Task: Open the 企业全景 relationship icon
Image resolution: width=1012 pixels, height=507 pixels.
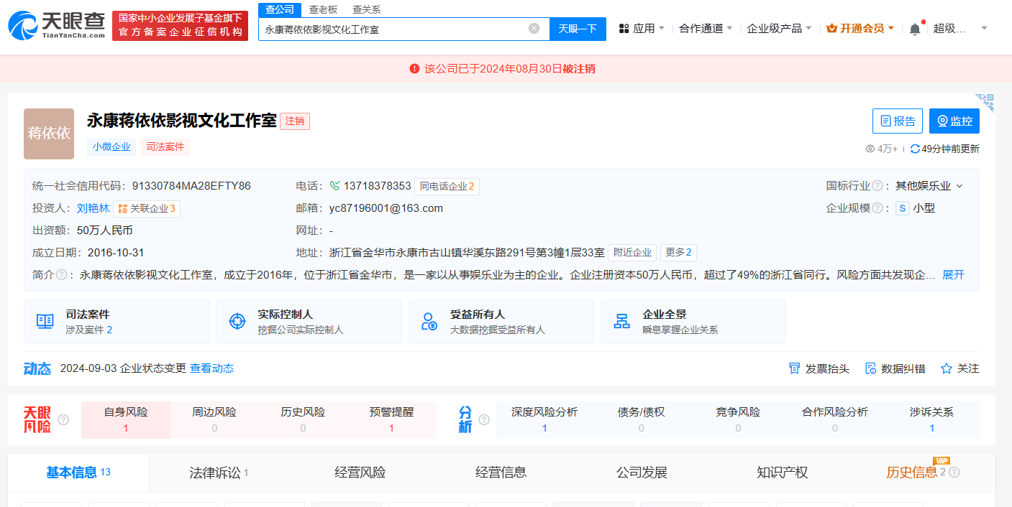Action: (621, 321)
